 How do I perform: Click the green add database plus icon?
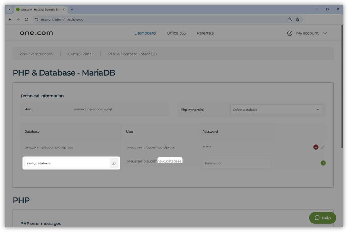tap(323, 163)
